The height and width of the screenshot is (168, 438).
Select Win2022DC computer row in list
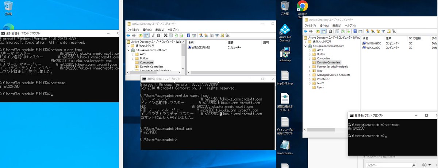[x=371, y=48]
